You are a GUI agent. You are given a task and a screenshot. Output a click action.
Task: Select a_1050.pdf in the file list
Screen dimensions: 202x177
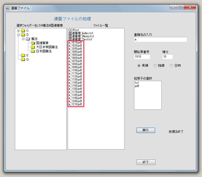click(75, 55)
